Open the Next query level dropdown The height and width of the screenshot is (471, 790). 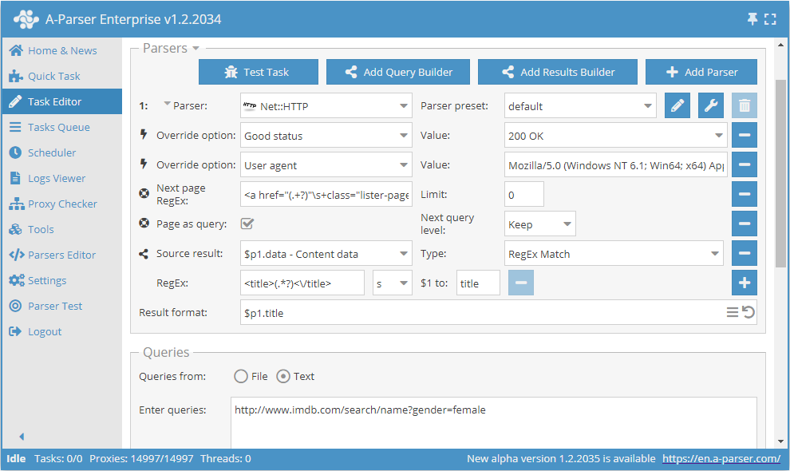(539, 224)
